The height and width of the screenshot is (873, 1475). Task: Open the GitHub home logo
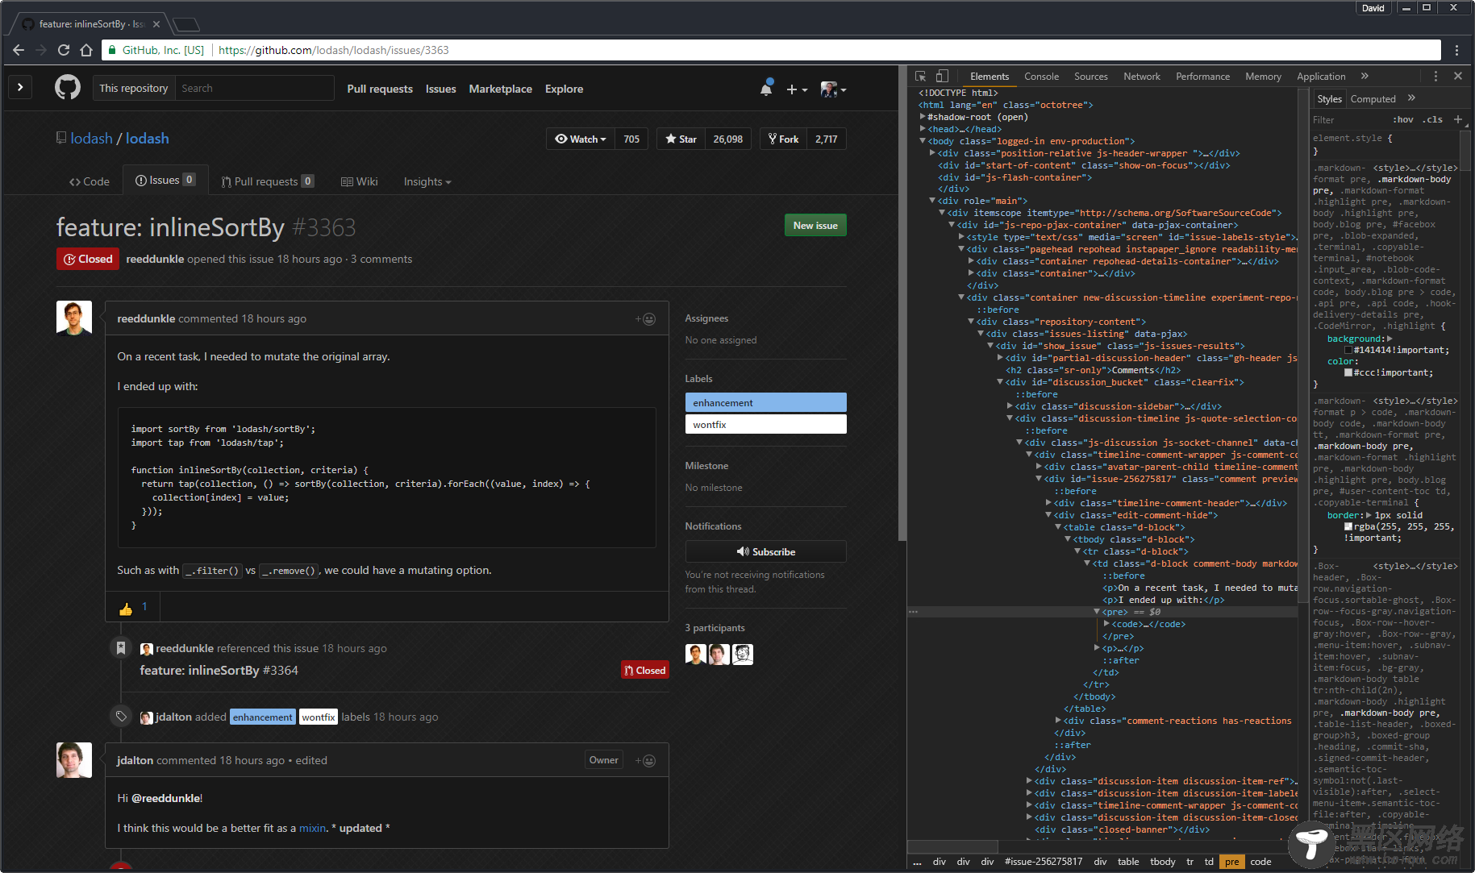68,87
